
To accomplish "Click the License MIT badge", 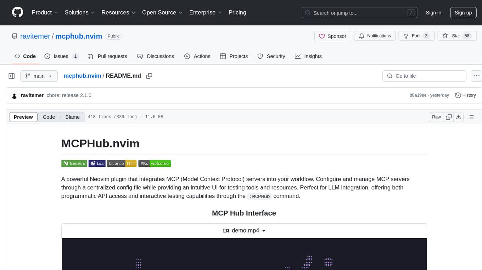I will pyautogui.click(x=122, y=163).
